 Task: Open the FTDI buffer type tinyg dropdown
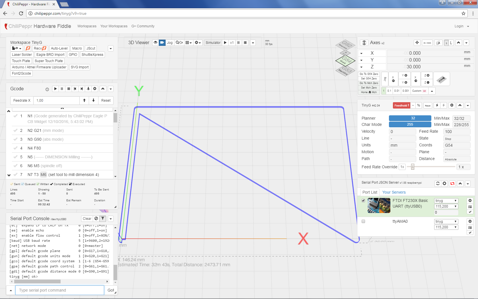[446, 201]
